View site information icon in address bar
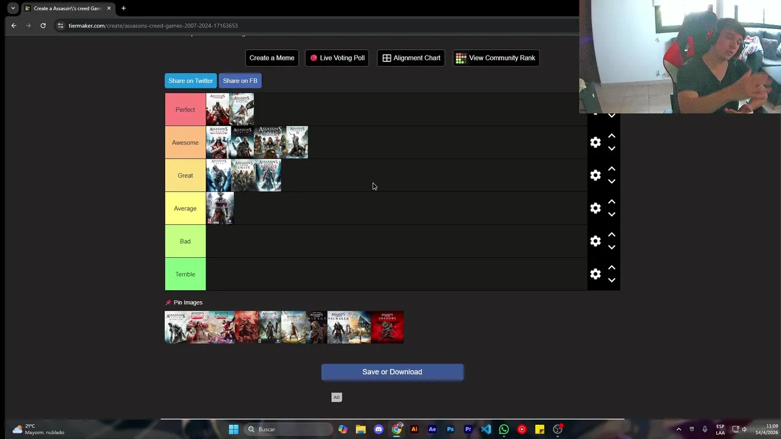Screen dimensions: 781x439 [x=60, y=26]
